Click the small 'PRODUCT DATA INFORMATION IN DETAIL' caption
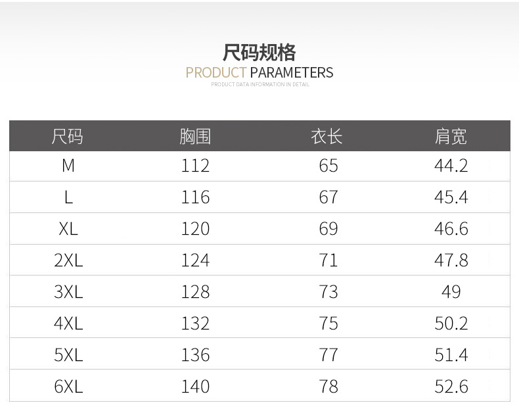 click(259, 85)
